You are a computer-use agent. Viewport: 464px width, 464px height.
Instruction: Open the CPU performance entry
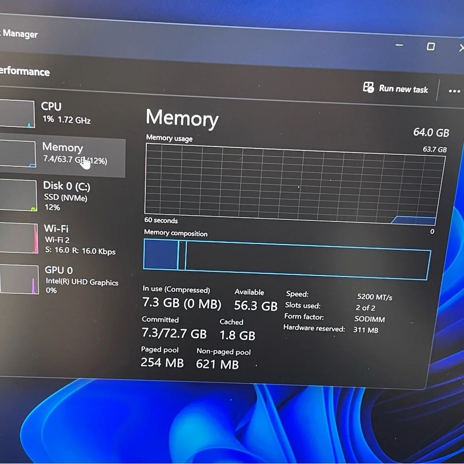(62, 114)
